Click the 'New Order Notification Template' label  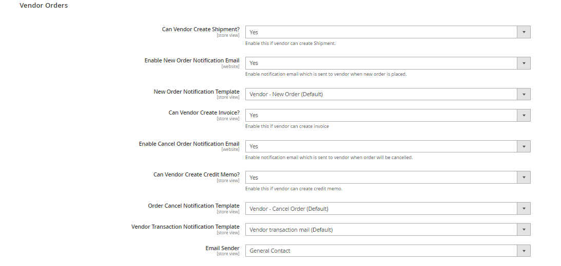[197, 92]
